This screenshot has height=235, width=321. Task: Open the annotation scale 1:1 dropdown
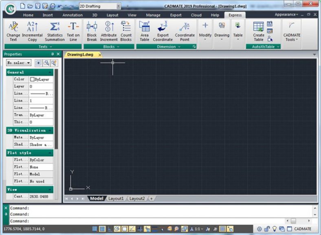(x=199, y=229)
